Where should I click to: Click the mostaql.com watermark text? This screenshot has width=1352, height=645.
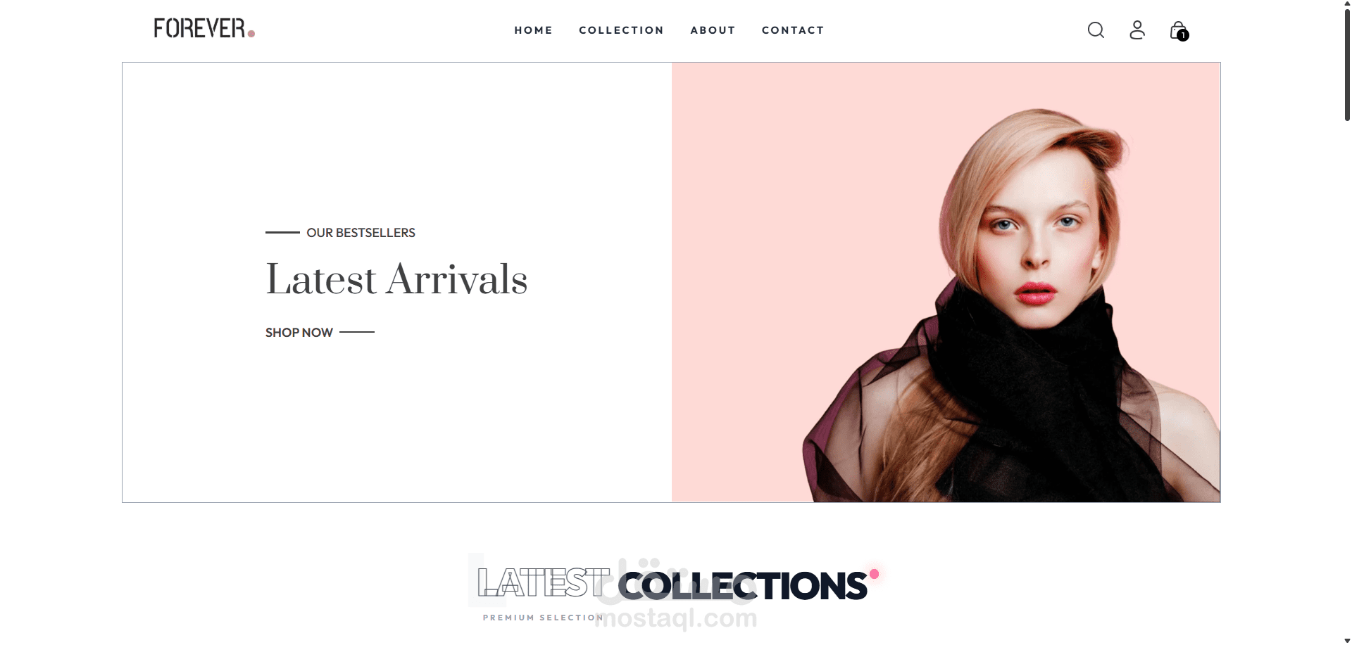coord(676,618)
